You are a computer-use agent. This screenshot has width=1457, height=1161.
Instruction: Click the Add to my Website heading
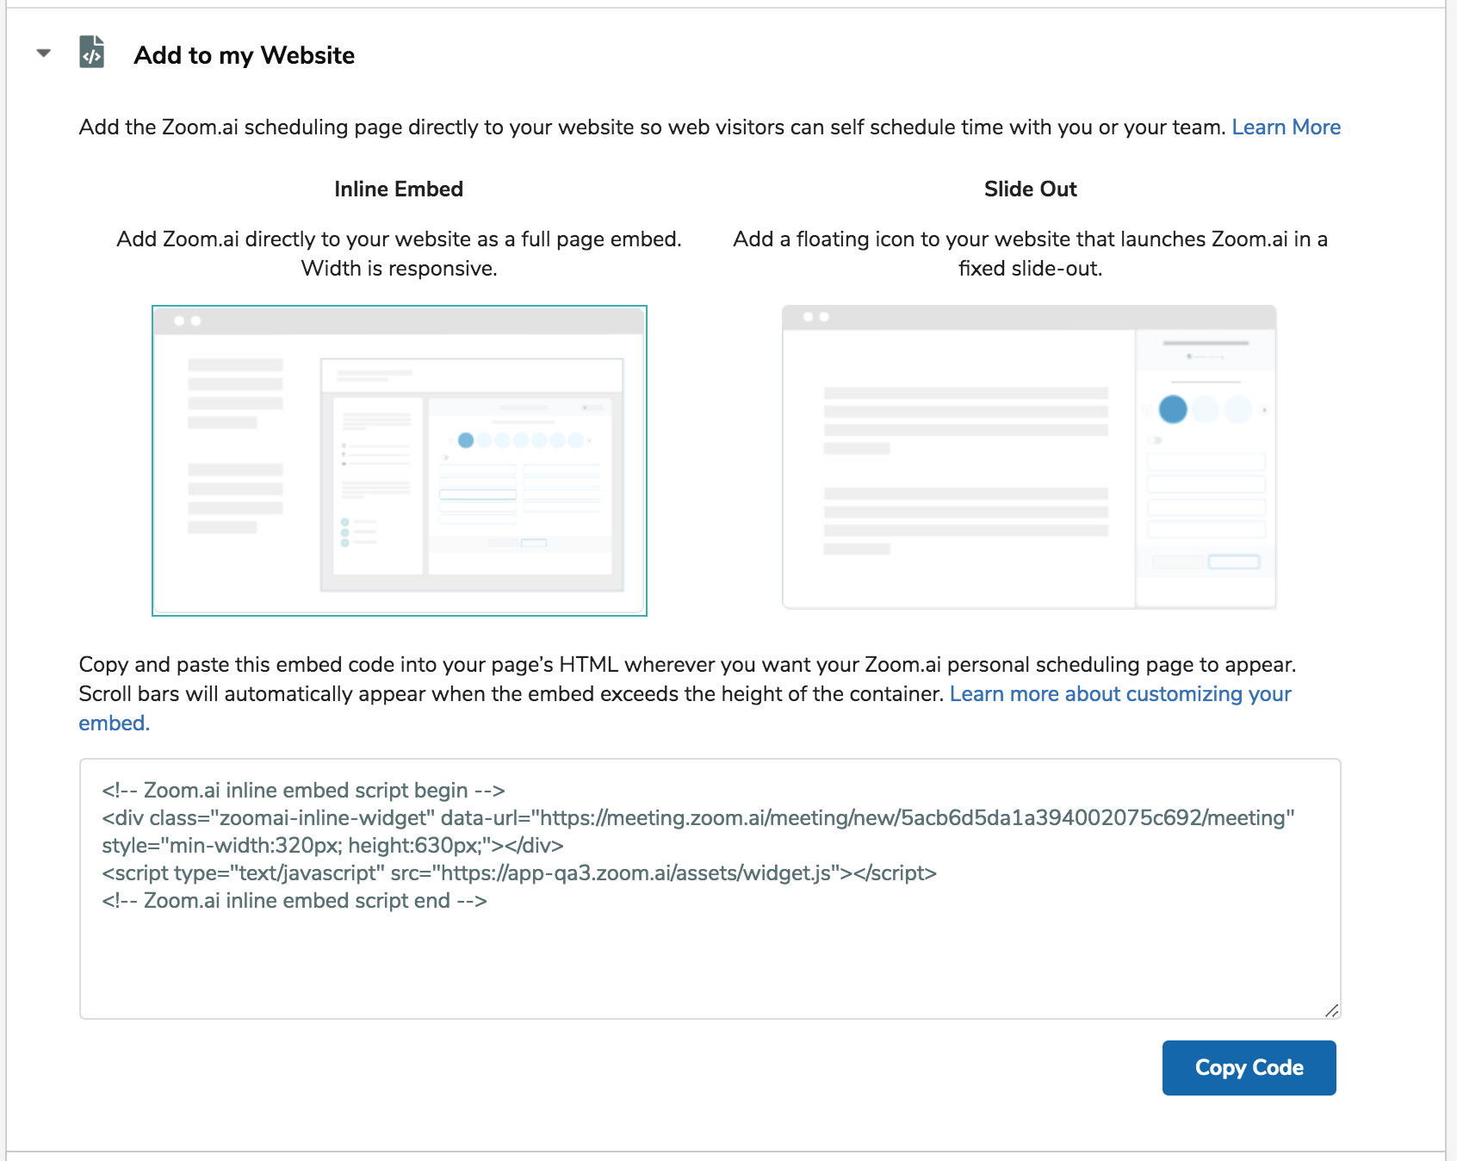point(244,55)
